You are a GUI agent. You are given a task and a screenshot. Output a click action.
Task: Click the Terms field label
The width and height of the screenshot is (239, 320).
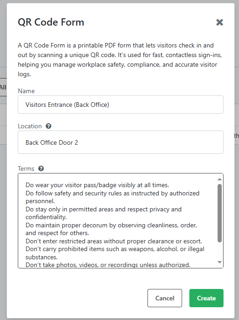(26, 168)
